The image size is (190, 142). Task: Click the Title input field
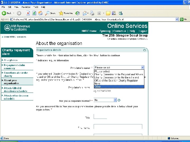pyautogui.click(x=100, y=116)
